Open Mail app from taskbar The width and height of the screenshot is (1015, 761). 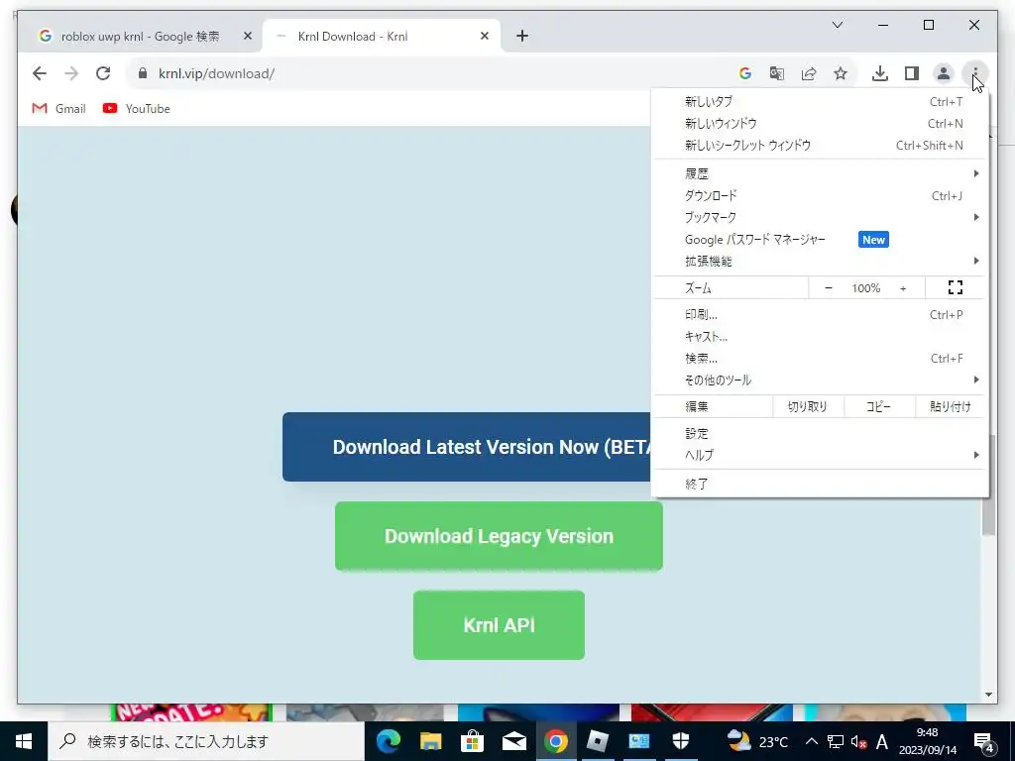(x=514, y=741)
